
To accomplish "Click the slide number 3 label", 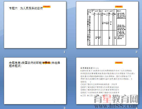I will [x=64, y=108].
